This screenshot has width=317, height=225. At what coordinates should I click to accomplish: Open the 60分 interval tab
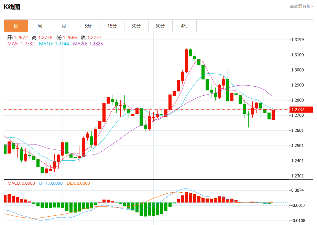tap(160, 26)
